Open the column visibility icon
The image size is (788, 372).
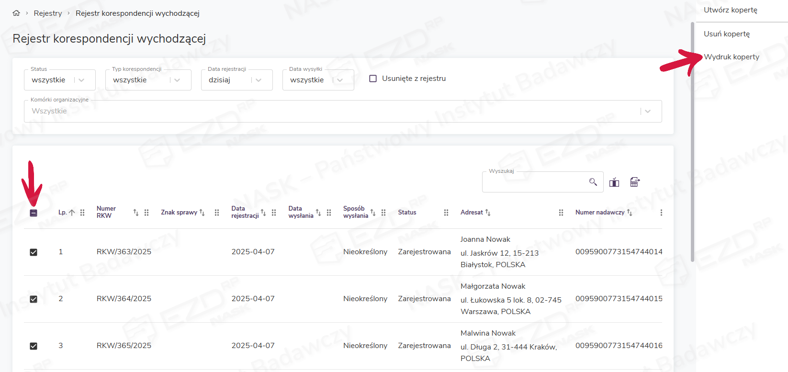[614, 182]
